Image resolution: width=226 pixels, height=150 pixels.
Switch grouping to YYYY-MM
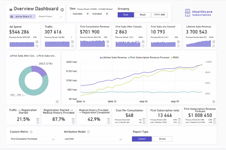click(x=159, y=15)
